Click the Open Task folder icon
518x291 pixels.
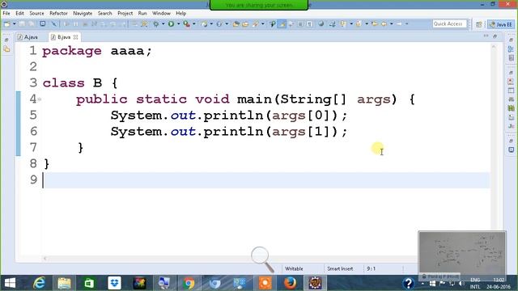pos(245,24)
